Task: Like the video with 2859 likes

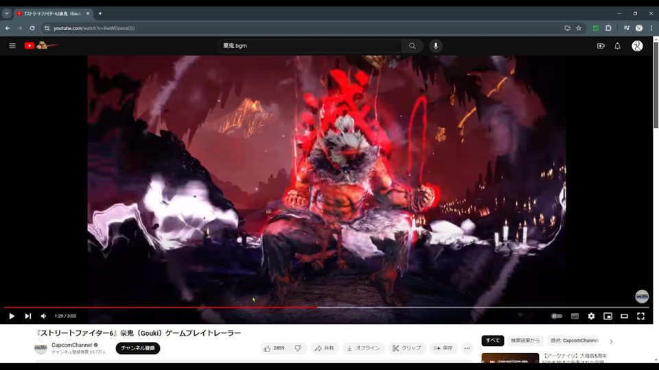Action: 274,348
